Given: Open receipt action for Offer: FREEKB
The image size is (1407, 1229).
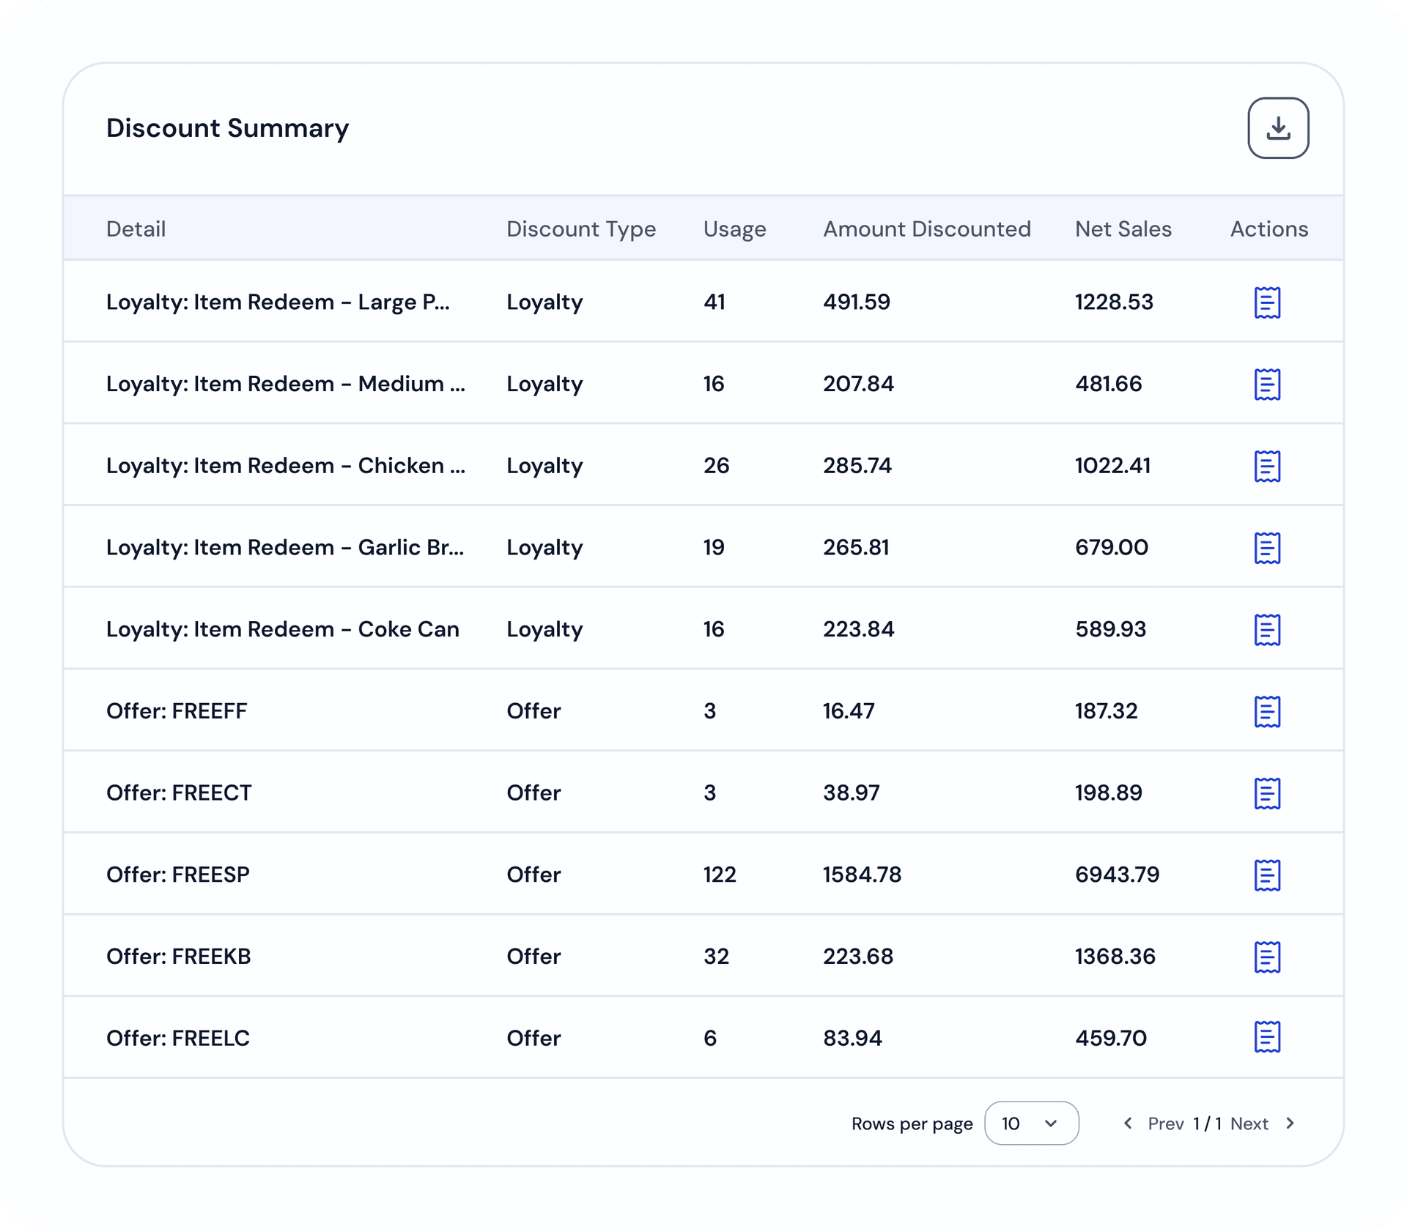Looking at the screenshot, I should [x=1267, y=957].
